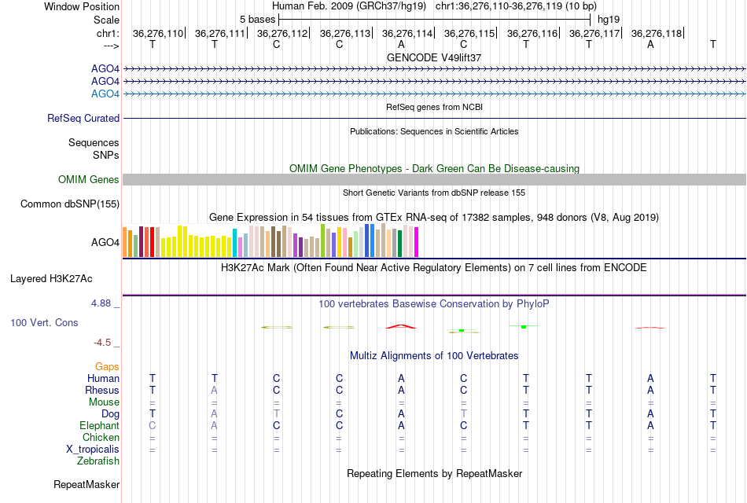
Task: Select the Layered H3K27Ac track label
Action: coord(51,279)
